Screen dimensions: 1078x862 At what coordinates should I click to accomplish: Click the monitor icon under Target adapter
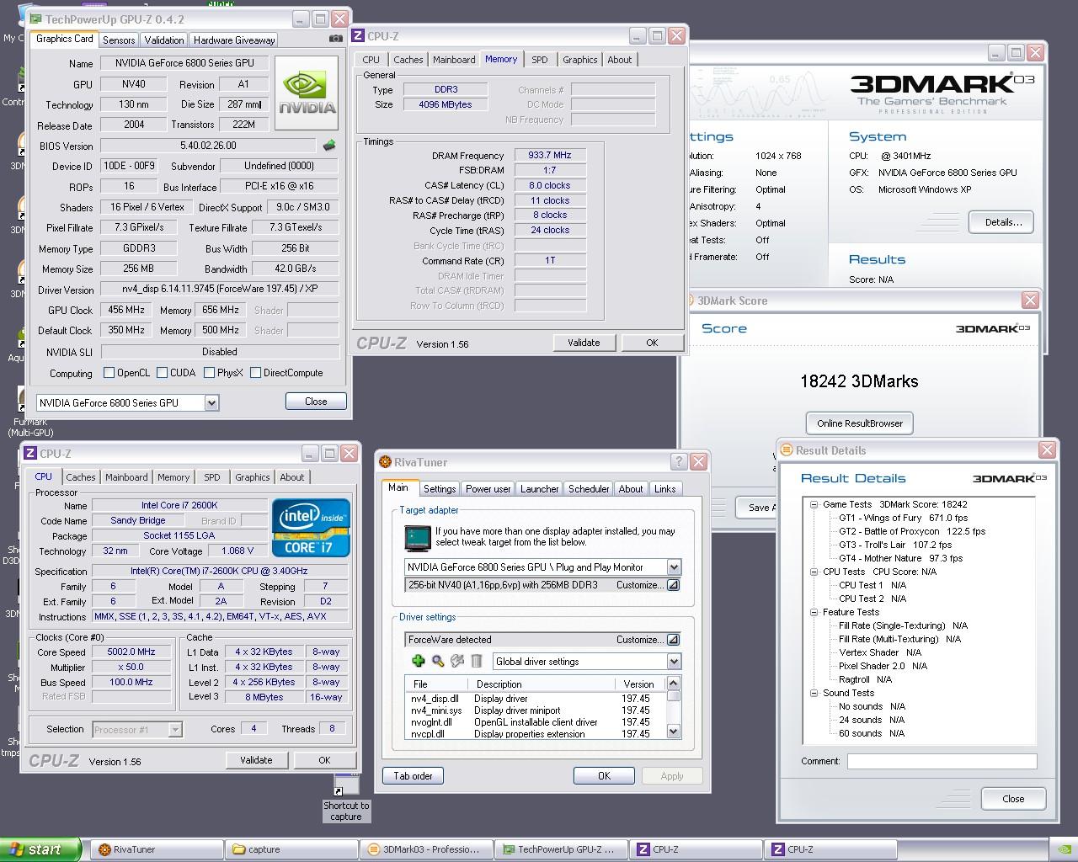point(418,537)
